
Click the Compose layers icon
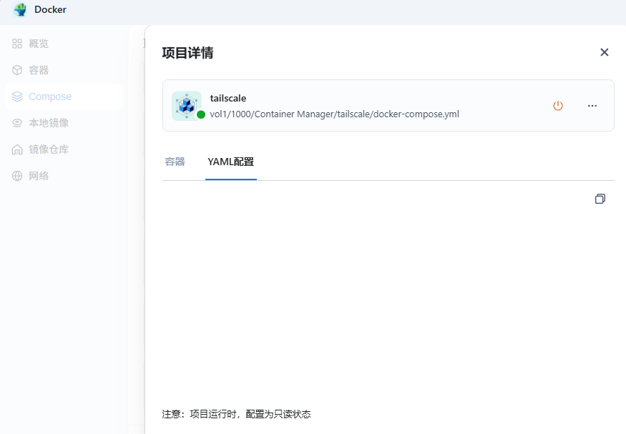point(17,97)
